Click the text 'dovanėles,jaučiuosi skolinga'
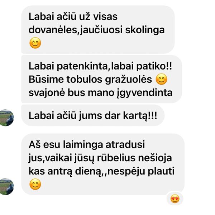215x215 pixels. click(x=96, y=30)
